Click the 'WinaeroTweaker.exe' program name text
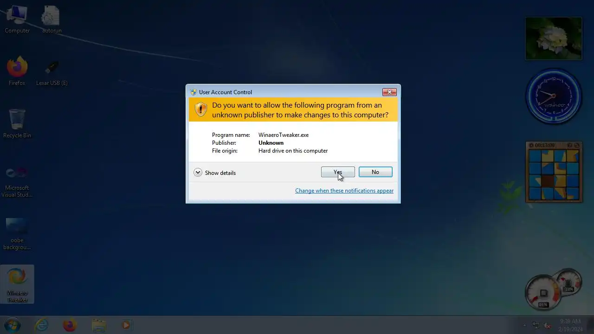 pyautogui.click(x=284, y=135)
